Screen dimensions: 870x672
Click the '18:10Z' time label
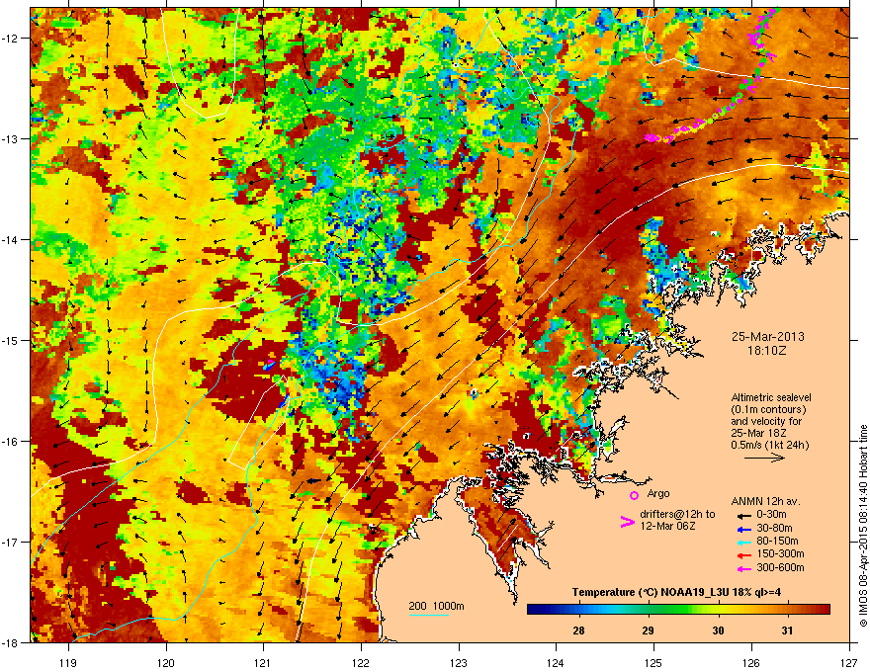[x=767, y=351]
